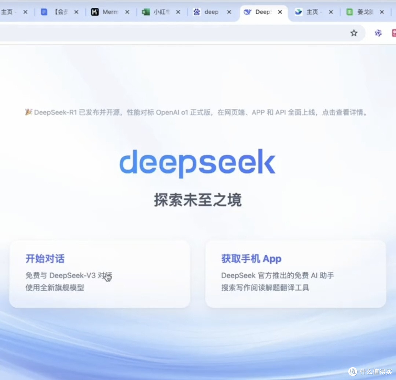This screenshot has width=396, height=380.
Task: Open the 开始对话 card
Action: [x=99, y=274]
